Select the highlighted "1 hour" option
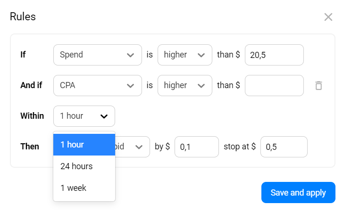 [x=84, y=145]
